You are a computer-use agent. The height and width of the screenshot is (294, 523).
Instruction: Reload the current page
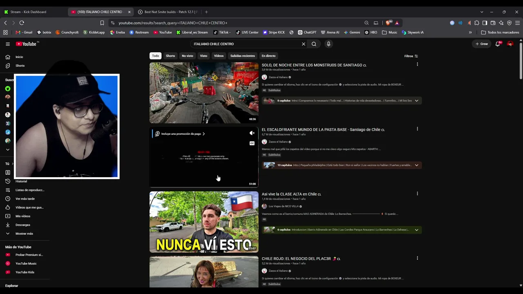point(22,23)
